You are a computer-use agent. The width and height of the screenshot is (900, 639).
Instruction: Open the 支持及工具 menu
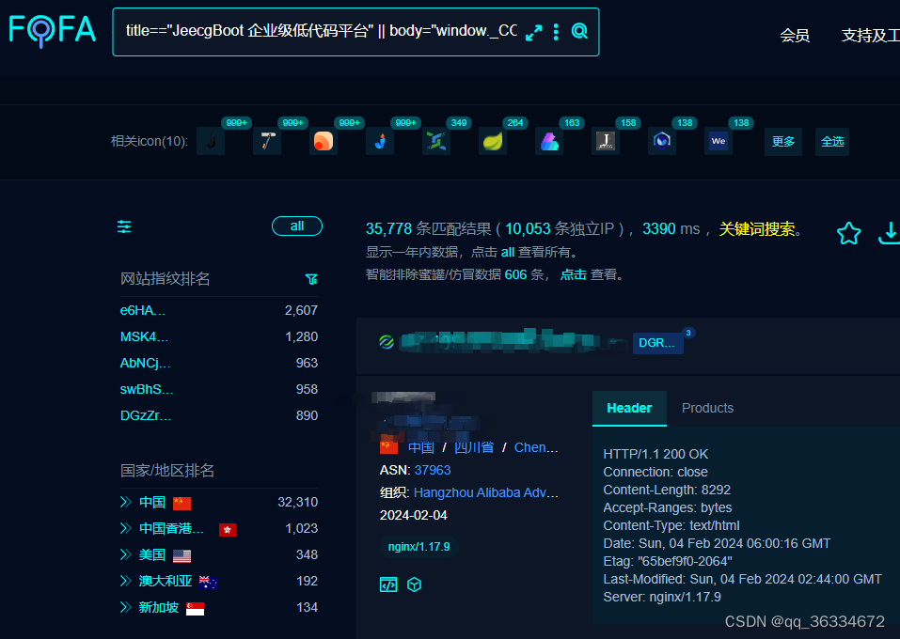tap(870, 36)
